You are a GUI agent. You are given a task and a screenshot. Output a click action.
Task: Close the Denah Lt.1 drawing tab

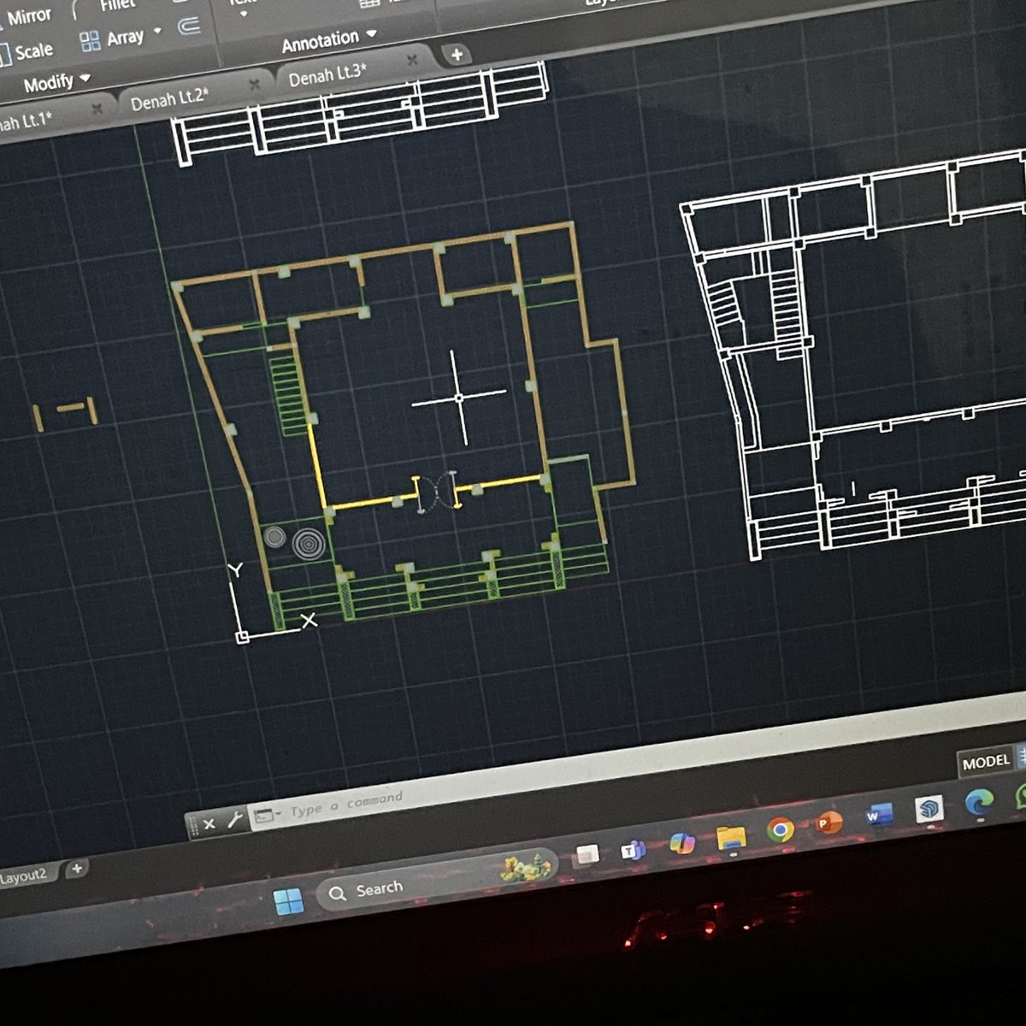(x=97, y=109)
